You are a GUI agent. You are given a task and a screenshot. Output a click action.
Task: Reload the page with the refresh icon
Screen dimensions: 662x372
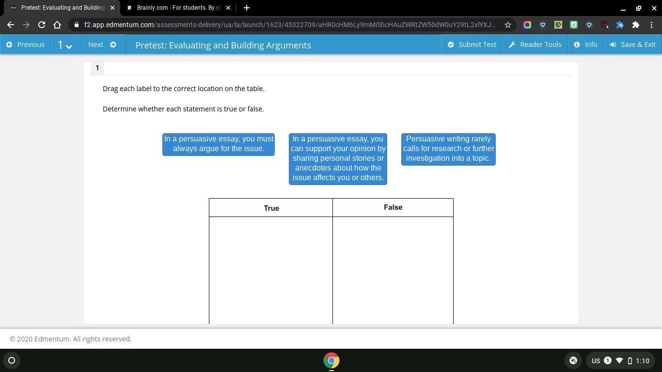[x=42, y=25]
